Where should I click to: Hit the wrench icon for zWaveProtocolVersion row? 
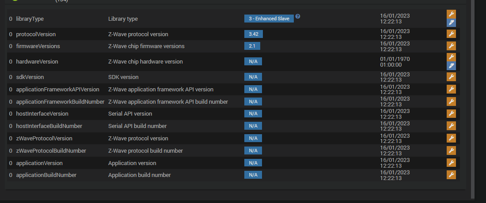pos(451,138)
